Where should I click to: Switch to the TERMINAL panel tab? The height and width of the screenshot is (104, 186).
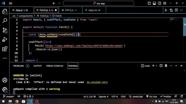click(73, 66)
